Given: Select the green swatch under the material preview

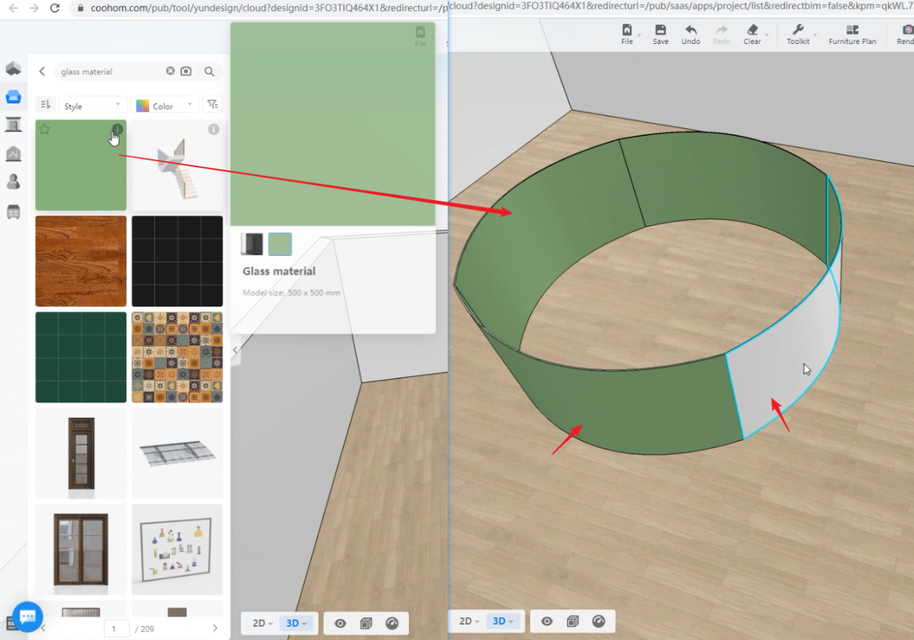Looking at the screenshot, I should tap(280, 244).
